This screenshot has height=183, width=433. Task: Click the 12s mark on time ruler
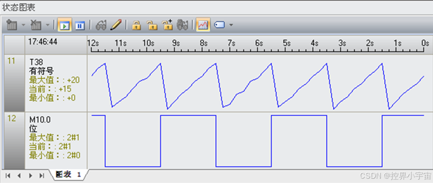[x=93, y=43]
